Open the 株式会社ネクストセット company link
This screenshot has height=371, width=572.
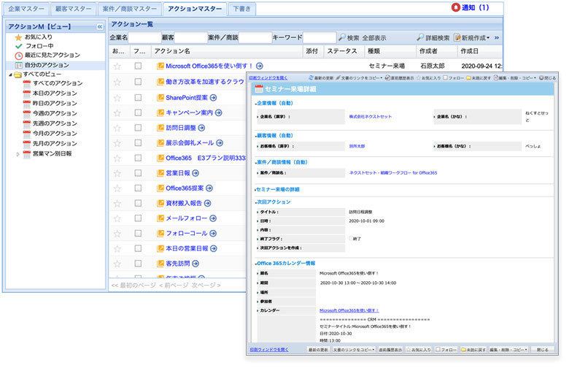tap(371, 117)
